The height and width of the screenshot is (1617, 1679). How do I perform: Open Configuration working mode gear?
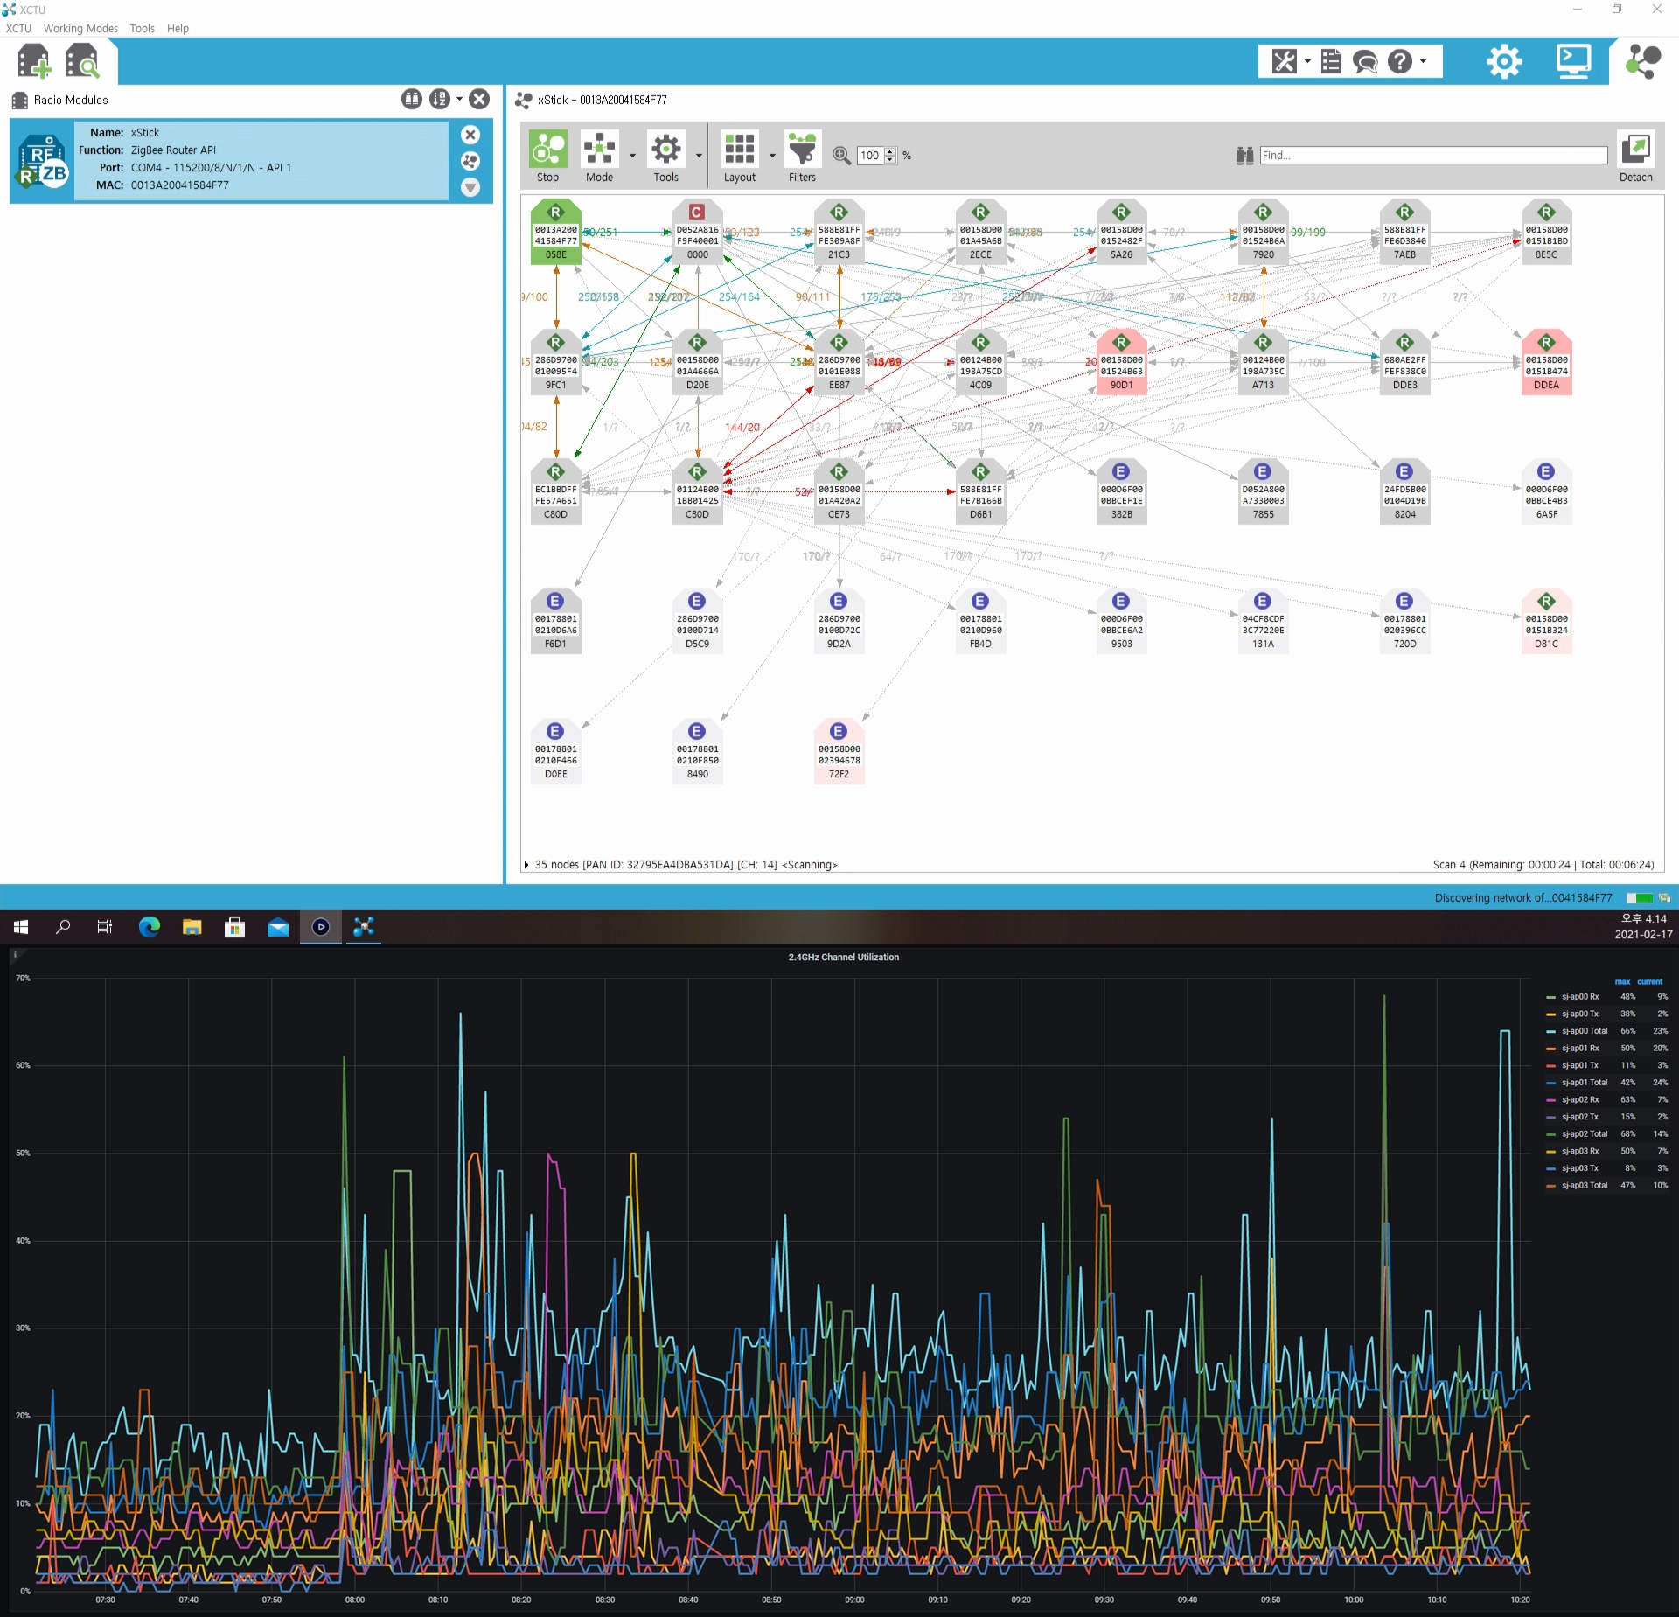click(x=1504, y=61)
